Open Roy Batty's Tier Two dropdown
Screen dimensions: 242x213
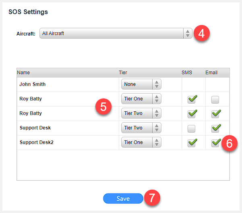point(141,113)
